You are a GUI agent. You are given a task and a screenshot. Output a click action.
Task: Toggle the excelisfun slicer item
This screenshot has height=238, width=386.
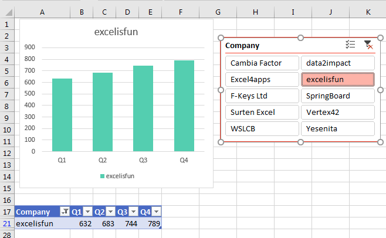pyautogui.click(x=337, y=80)
